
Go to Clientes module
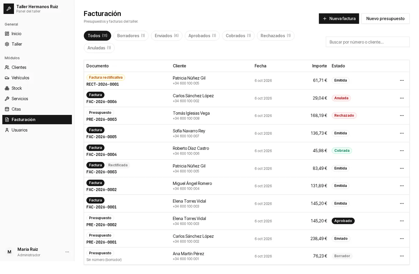pos(37,68)
